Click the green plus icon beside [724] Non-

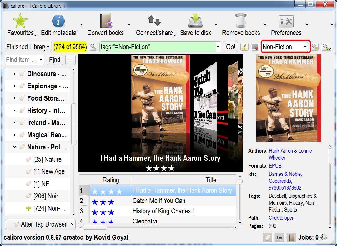coord(28,208)
